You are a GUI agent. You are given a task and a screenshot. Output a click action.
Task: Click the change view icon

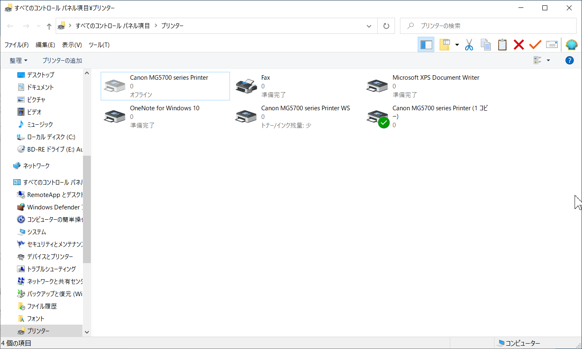click(x=537, y=60)
